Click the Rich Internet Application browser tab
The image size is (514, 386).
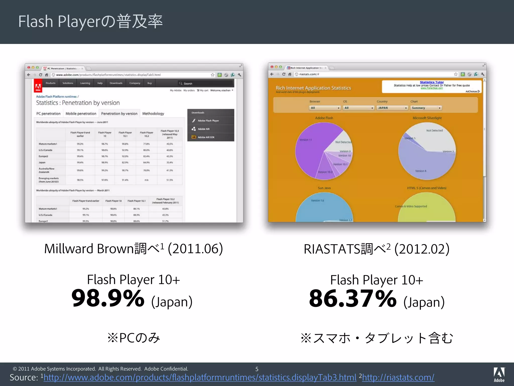pyautogui.click(x=307, y=68)
